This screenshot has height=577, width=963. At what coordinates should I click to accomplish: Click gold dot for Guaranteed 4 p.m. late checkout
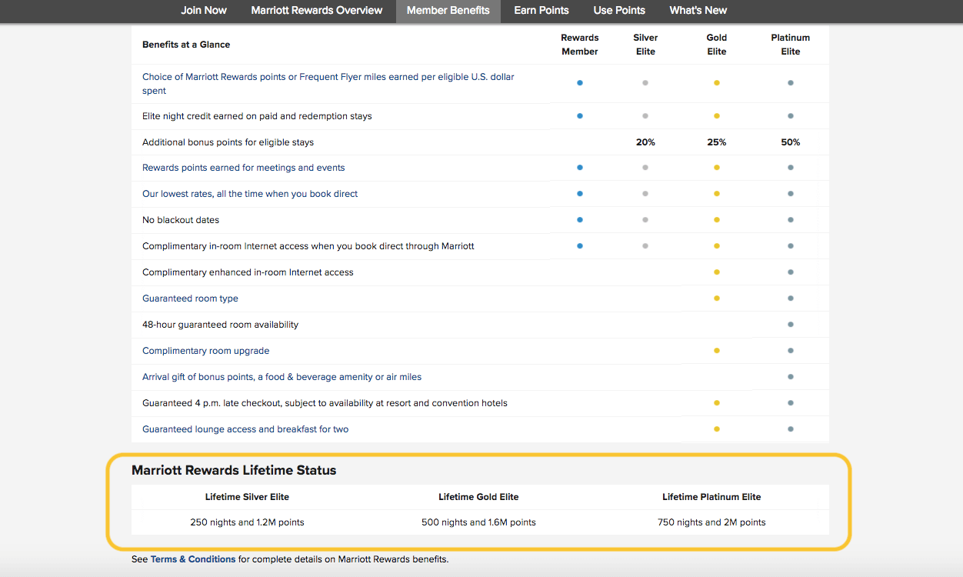[x=717, y=403]
